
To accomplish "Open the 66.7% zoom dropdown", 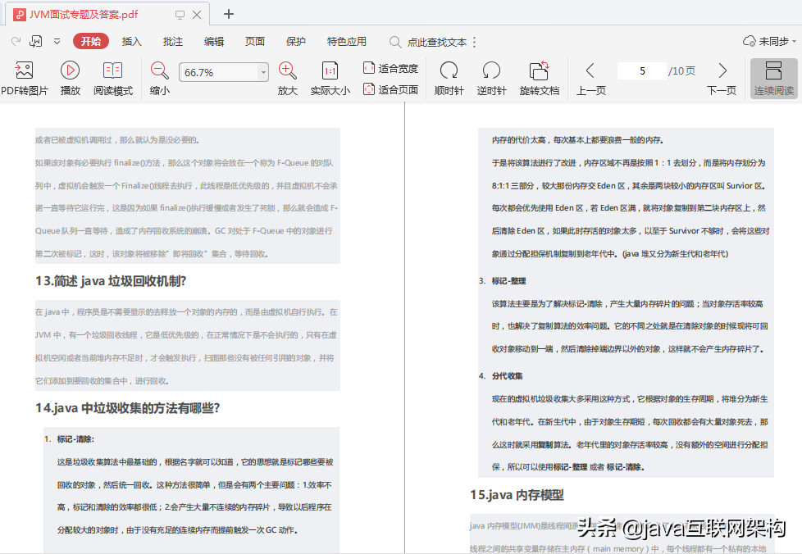I will 263,72.
